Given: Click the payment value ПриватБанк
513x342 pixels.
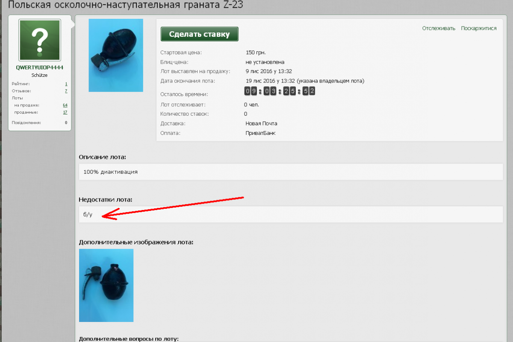Looking at the screenshot, I should point(260,133).
